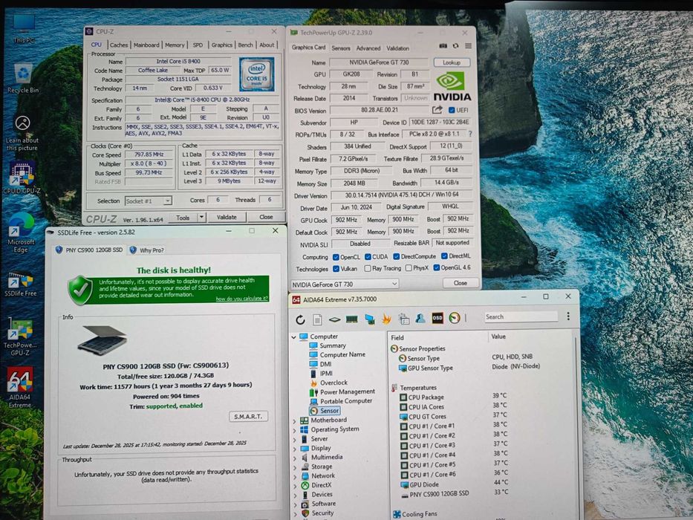Image resolution: width=693 pixels, height=520 pixels.
Task: Switch to Caches tab in CPU-Z
Action: tap(118, 45)
